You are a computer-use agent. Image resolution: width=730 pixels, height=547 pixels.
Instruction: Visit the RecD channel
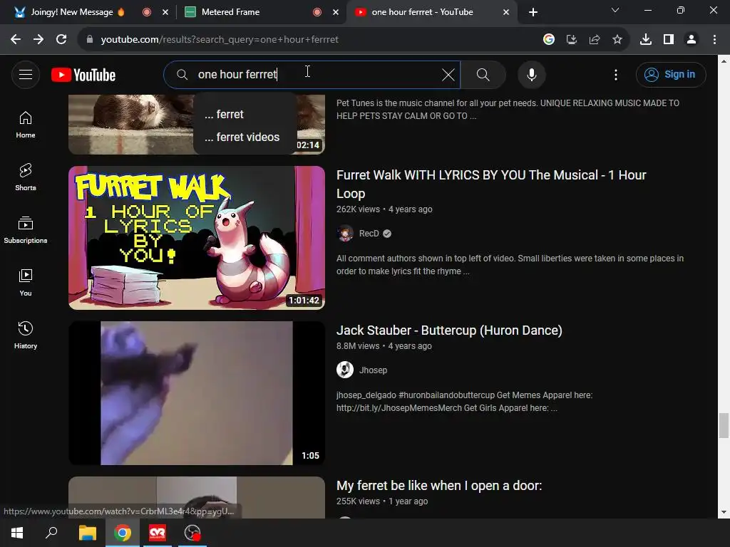[x=369, y=234]
